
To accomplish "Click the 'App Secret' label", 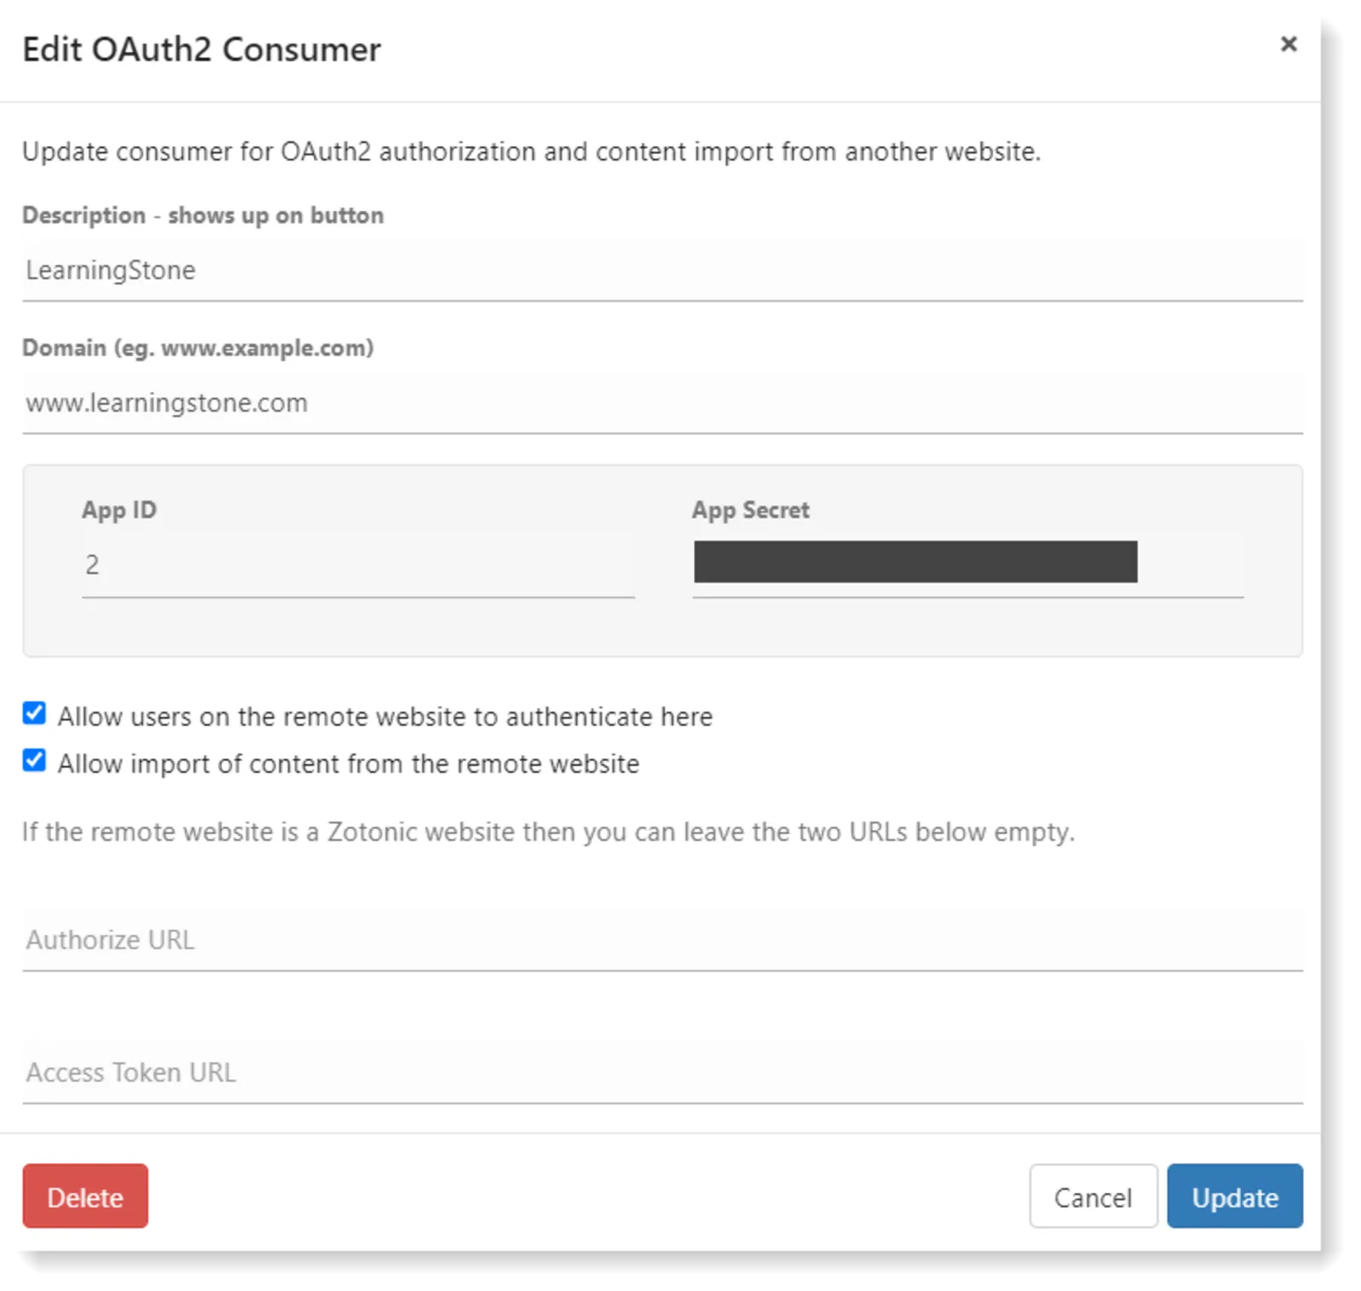I will coord(750,510).
